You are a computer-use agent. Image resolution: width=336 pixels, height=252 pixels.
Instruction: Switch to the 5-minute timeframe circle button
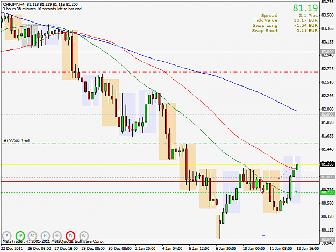(7, 236)
